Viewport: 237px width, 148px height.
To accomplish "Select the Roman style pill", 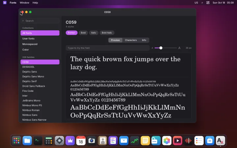I will (x=71, y=33).
